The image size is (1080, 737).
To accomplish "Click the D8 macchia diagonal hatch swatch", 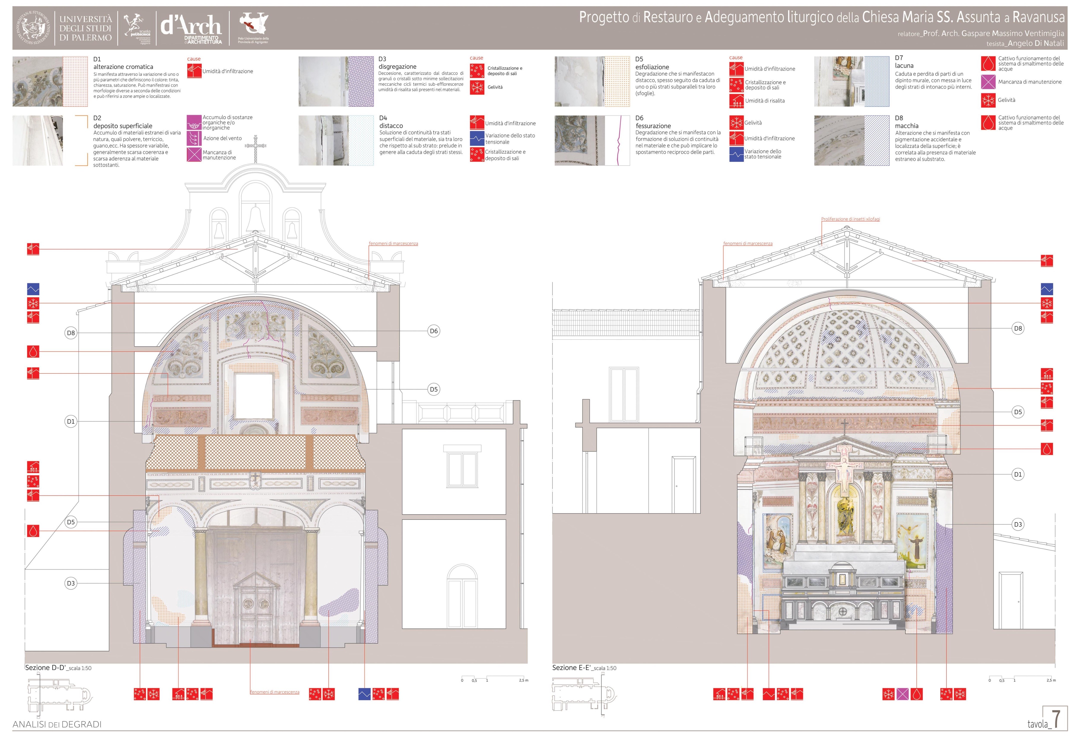I will coord(877,141).
